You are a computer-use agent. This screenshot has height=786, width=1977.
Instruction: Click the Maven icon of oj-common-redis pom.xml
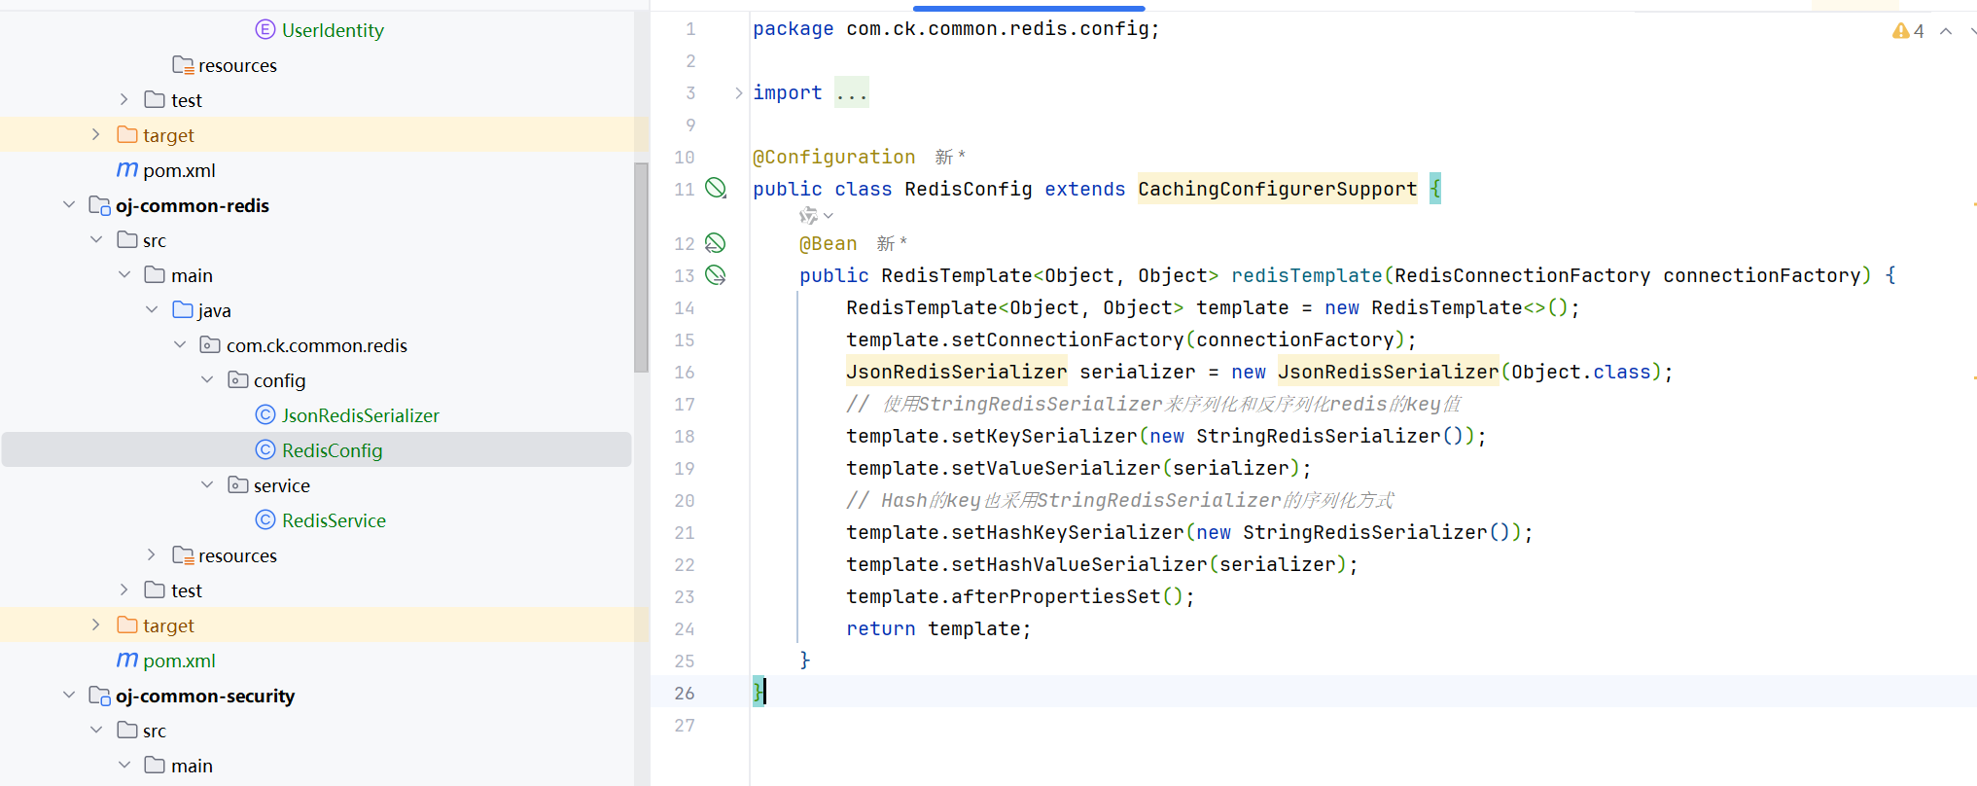click(x=126, y=660)
